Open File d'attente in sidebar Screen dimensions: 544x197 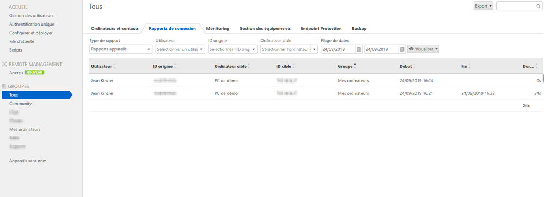[x=22, y=41]
